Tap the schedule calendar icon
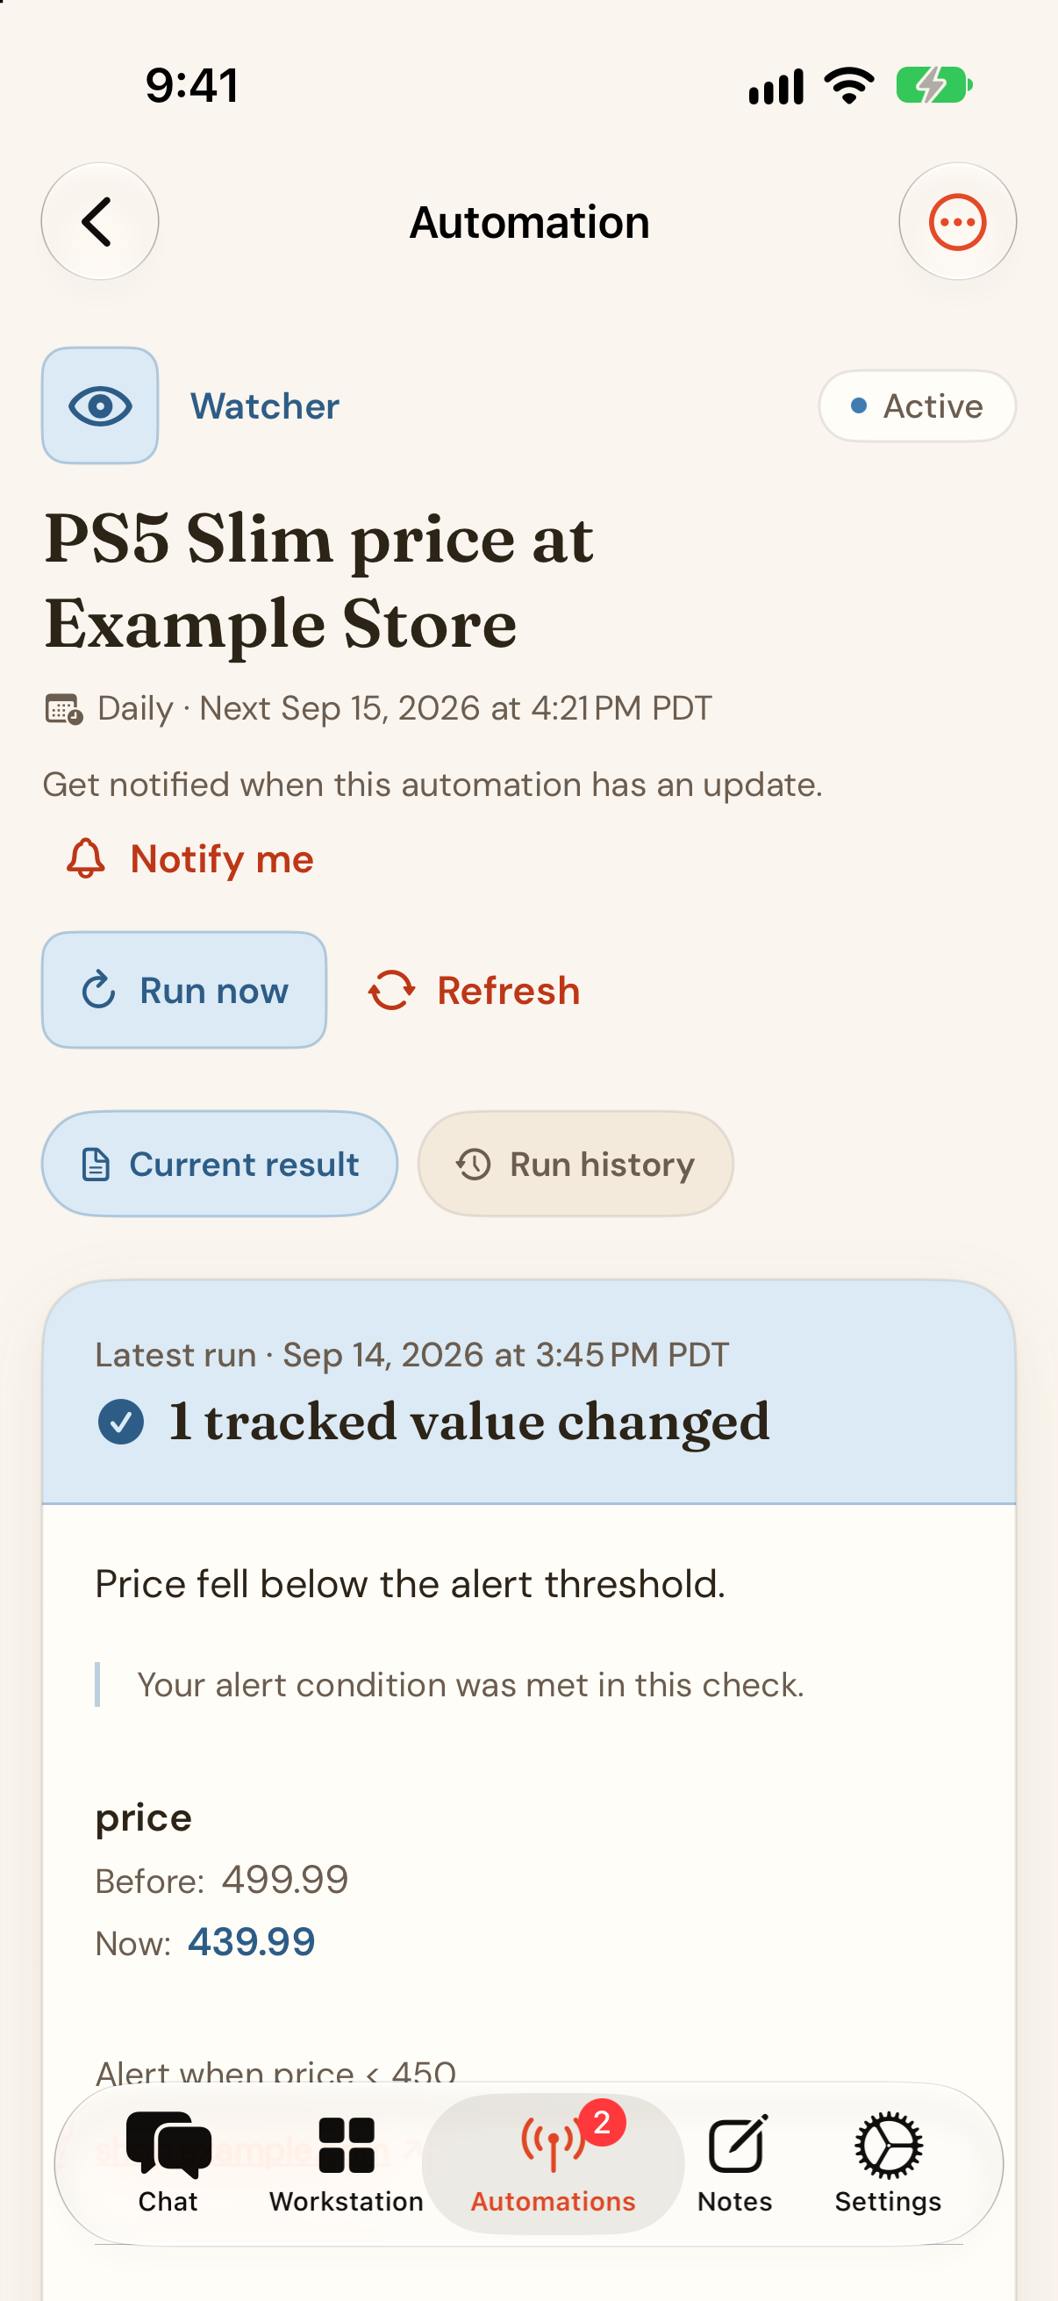Screen dimensions: 1058x2301 [63, 709]
